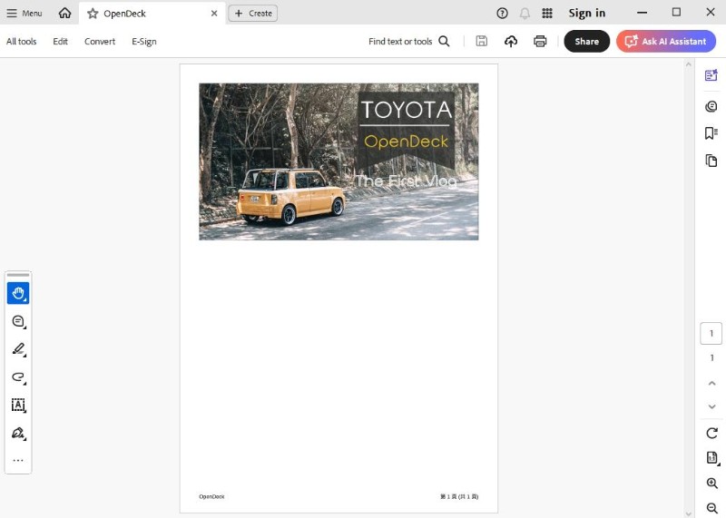Select the Highlight pen tool
The width and height of the screenshot is (726, 518).
coord(18,349)
